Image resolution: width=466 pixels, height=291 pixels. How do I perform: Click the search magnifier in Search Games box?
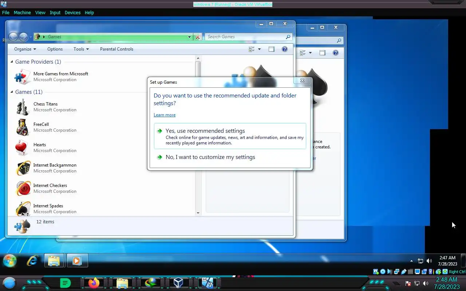pyautogui.click(x=288, y=37)
